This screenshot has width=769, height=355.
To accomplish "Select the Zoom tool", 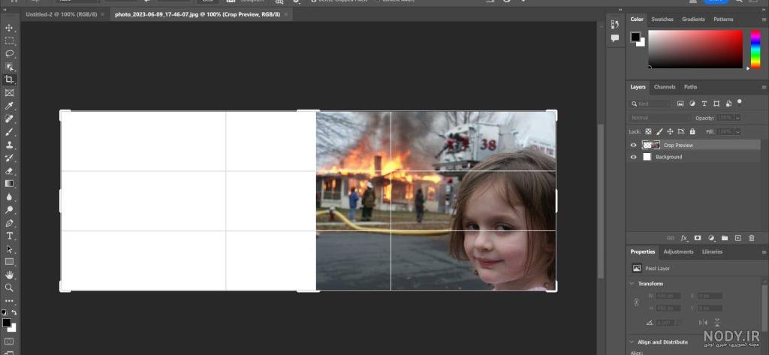I will pyautogui.click(x=9, y=287).
